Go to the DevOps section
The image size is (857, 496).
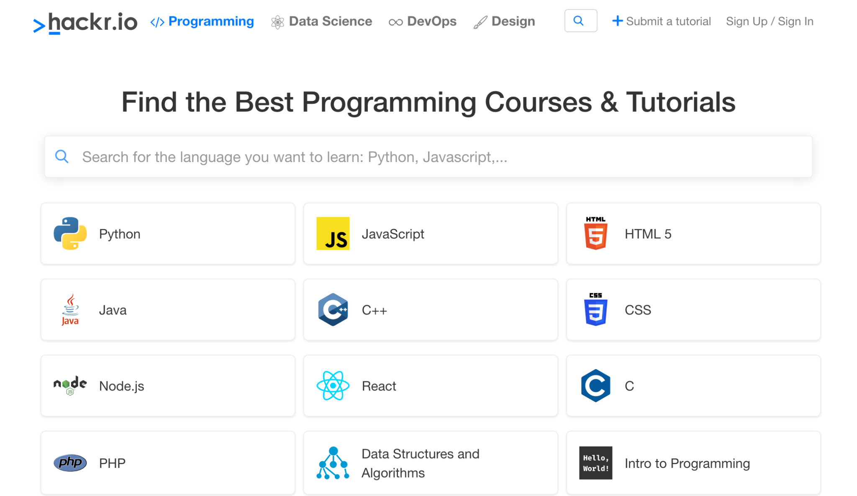tap(423, 21)
